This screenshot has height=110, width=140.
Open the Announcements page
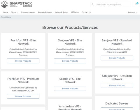pyautogui.click(x=28, y=12)
